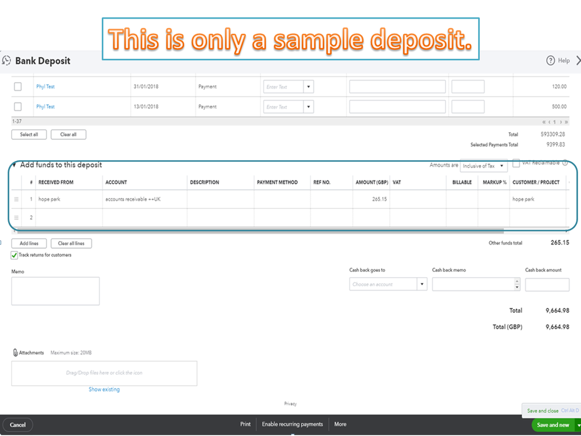Click the Show existing attachments link
Image resolution: width=581 pixels, height=436 pixels.
click(x=104, y=389)
